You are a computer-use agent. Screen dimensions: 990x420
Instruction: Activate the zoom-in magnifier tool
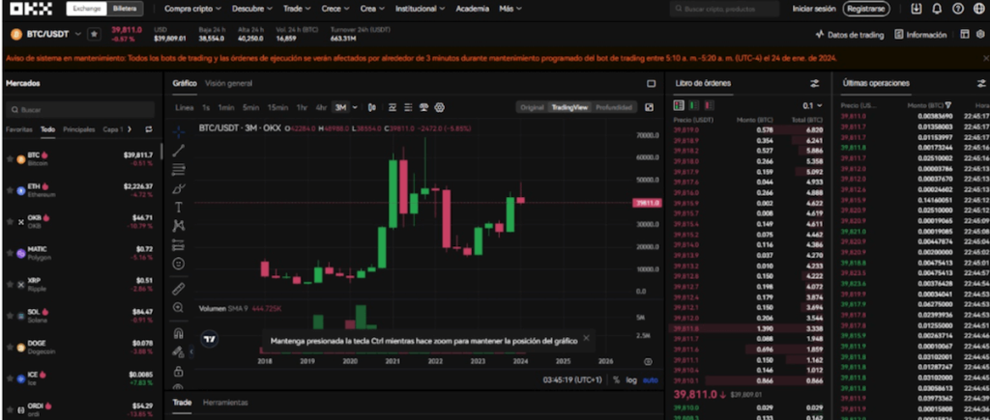click(179, 308)
